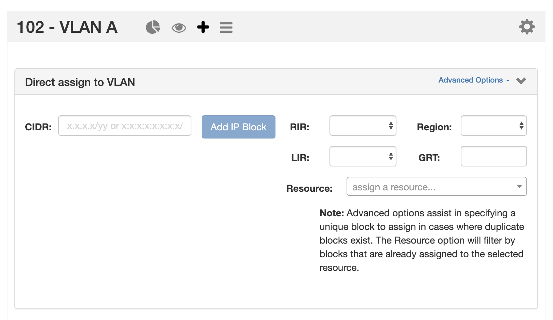Open the pie chart utilization view
The height and width of the screenshot is (320, 553).
point(153,27)
